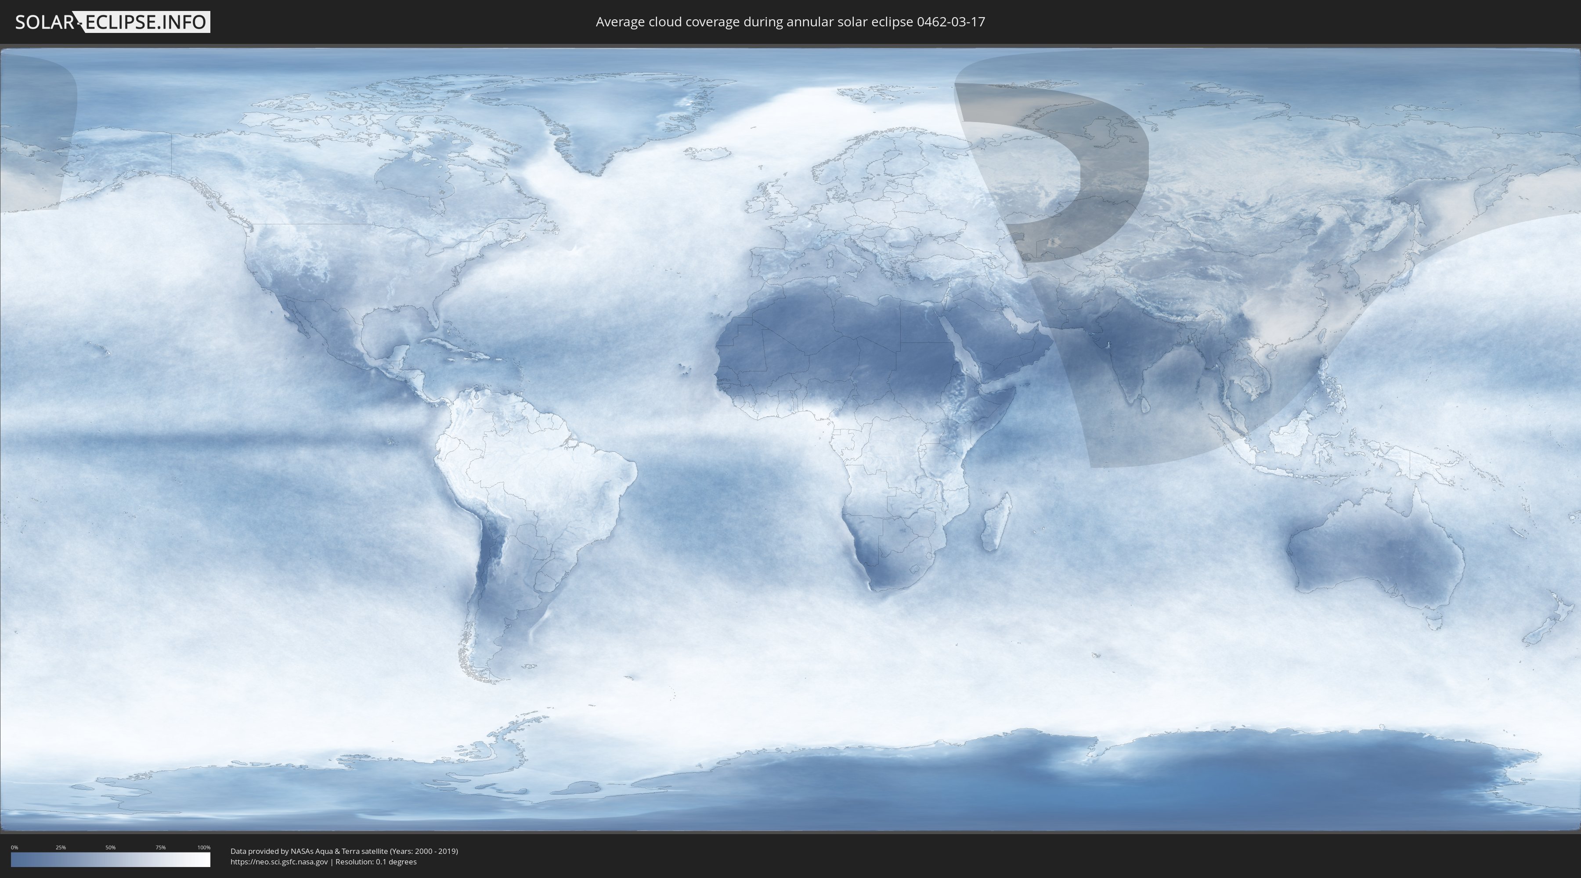Screen dimensions: 1581x878
Task: Click the https://neo.sci.gsfc.nasa.gov link text
Action: [x=279, y=861]
